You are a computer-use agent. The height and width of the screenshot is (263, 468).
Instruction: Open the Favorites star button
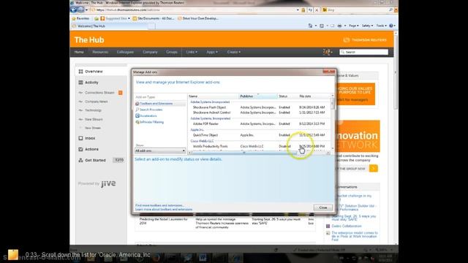tap(80, 18)
